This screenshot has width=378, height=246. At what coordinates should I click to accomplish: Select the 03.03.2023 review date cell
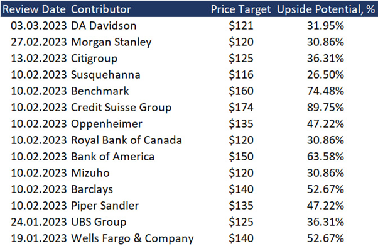38,26
